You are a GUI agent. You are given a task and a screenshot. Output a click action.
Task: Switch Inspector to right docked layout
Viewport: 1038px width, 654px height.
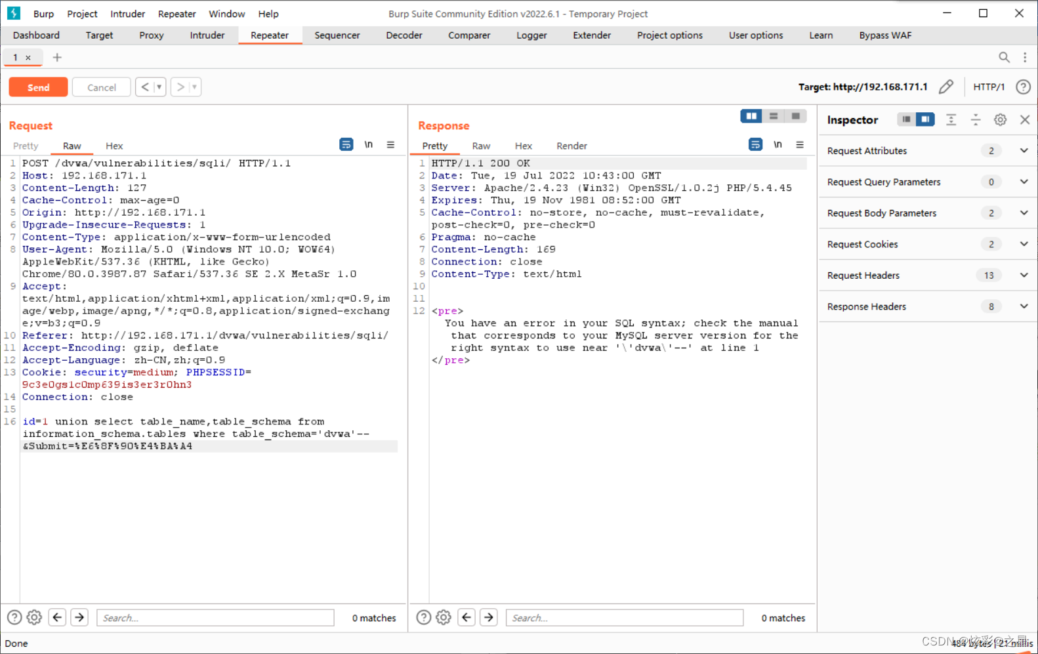pyautogui.click(x=925, y=119)
